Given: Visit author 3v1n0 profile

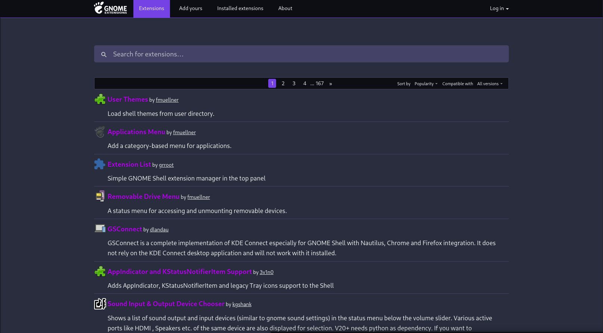Looking at the screenshot, I should pyautogui.click(x=266, y=272).
